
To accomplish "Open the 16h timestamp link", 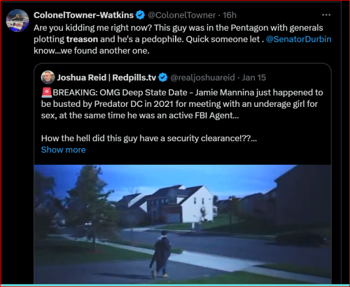I will [230, 15].
